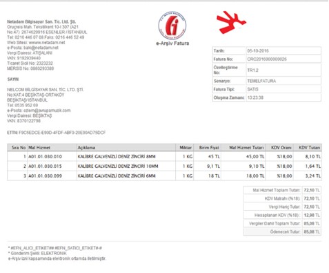
Task: Select the DENİZ ZİNCİRİ 10MM row description
Action: click(118, 166)
